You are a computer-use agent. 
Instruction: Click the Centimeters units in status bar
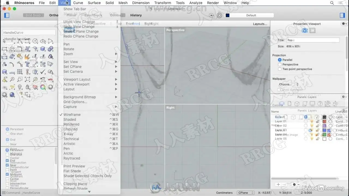tap(224, 193)
